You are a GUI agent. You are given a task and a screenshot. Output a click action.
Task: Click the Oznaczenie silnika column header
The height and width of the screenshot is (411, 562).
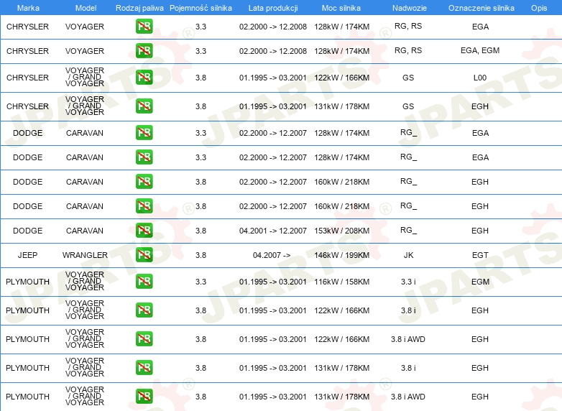pos(482,8)
